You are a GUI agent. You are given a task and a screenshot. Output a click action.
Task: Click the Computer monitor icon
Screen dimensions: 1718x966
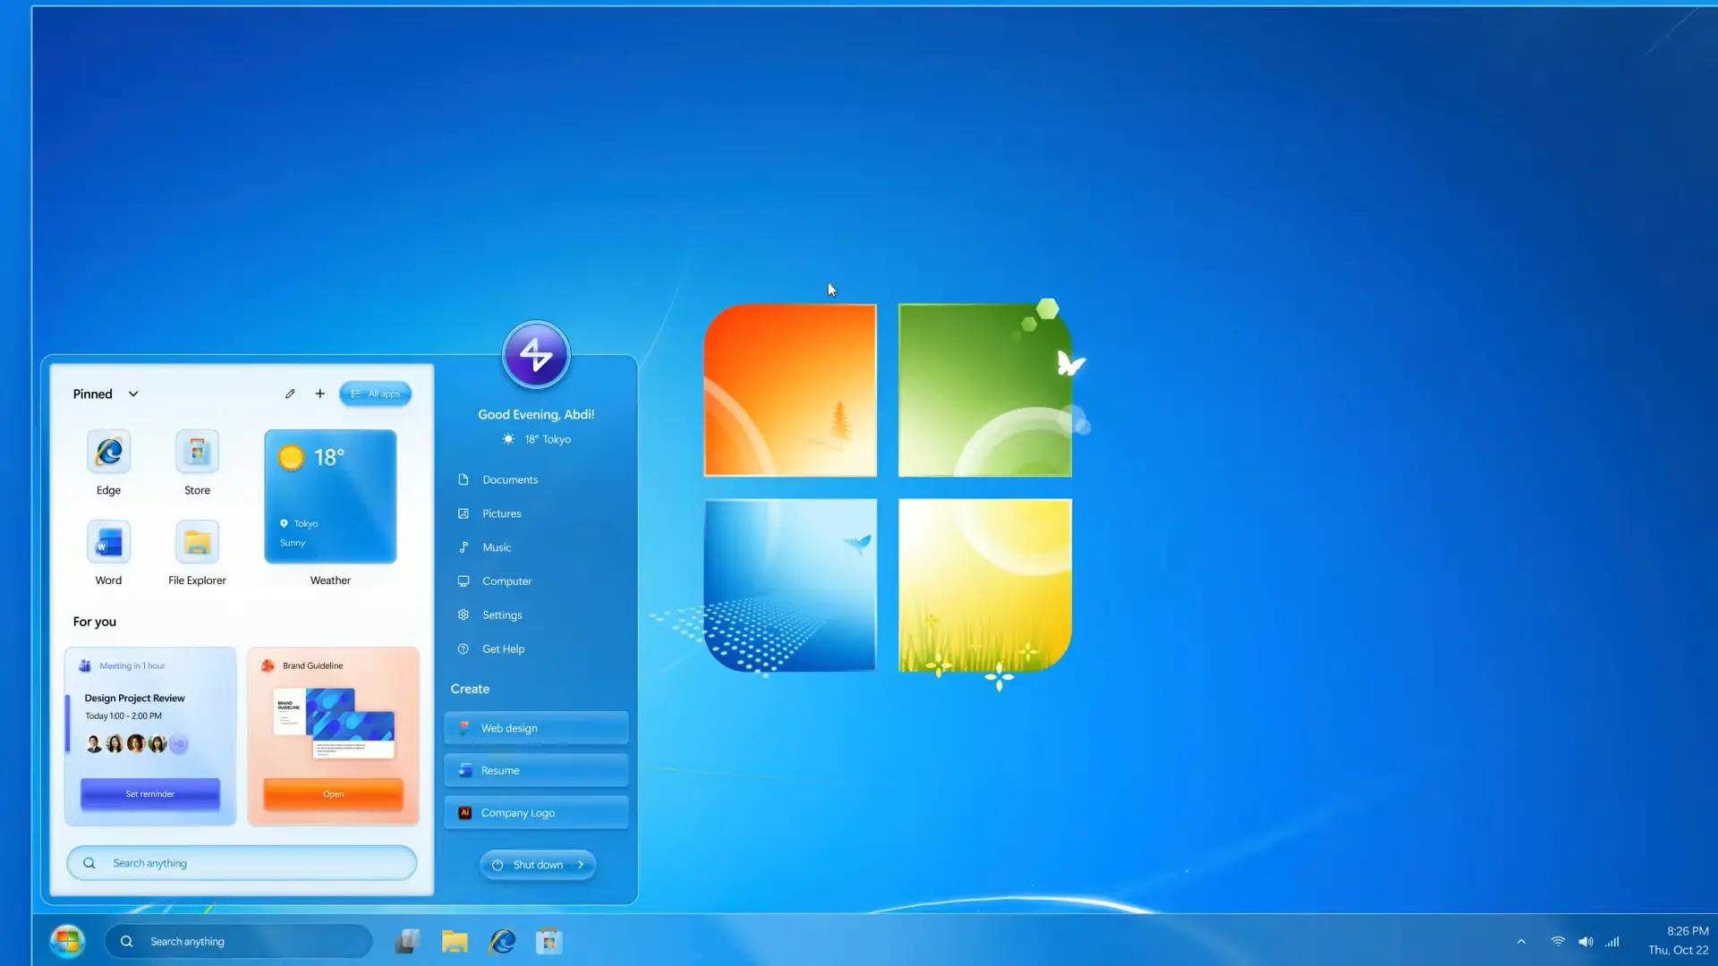464,581
